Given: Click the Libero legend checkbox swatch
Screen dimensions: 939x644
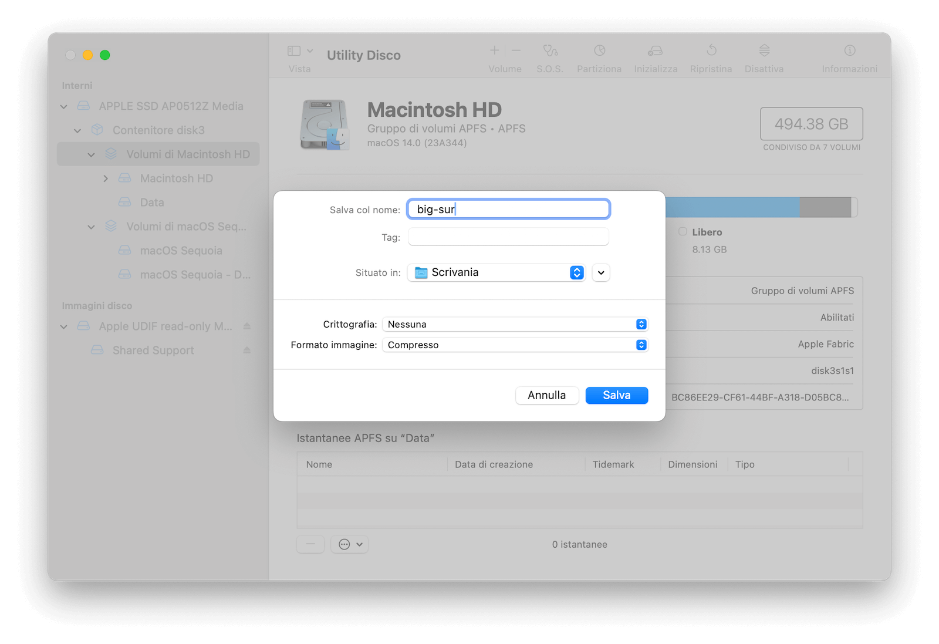Looking at the screenshot, I should click(x=683, y=231).
